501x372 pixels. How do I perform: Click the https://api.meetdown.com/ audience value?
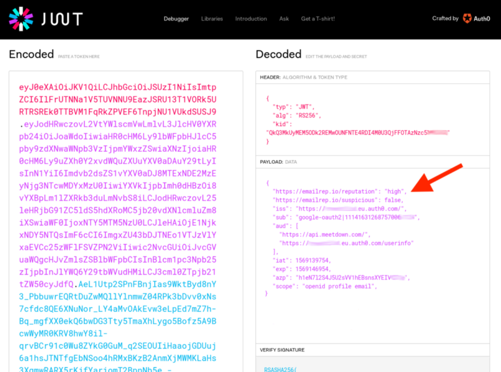pyautogui.click(x=324, y=234)
